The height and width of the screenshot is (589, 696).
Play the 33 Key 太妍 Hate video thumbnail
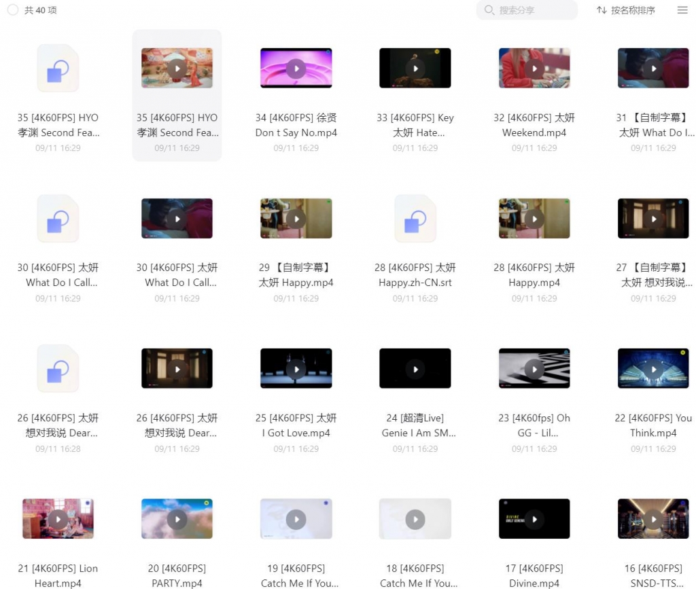(415, 69)
